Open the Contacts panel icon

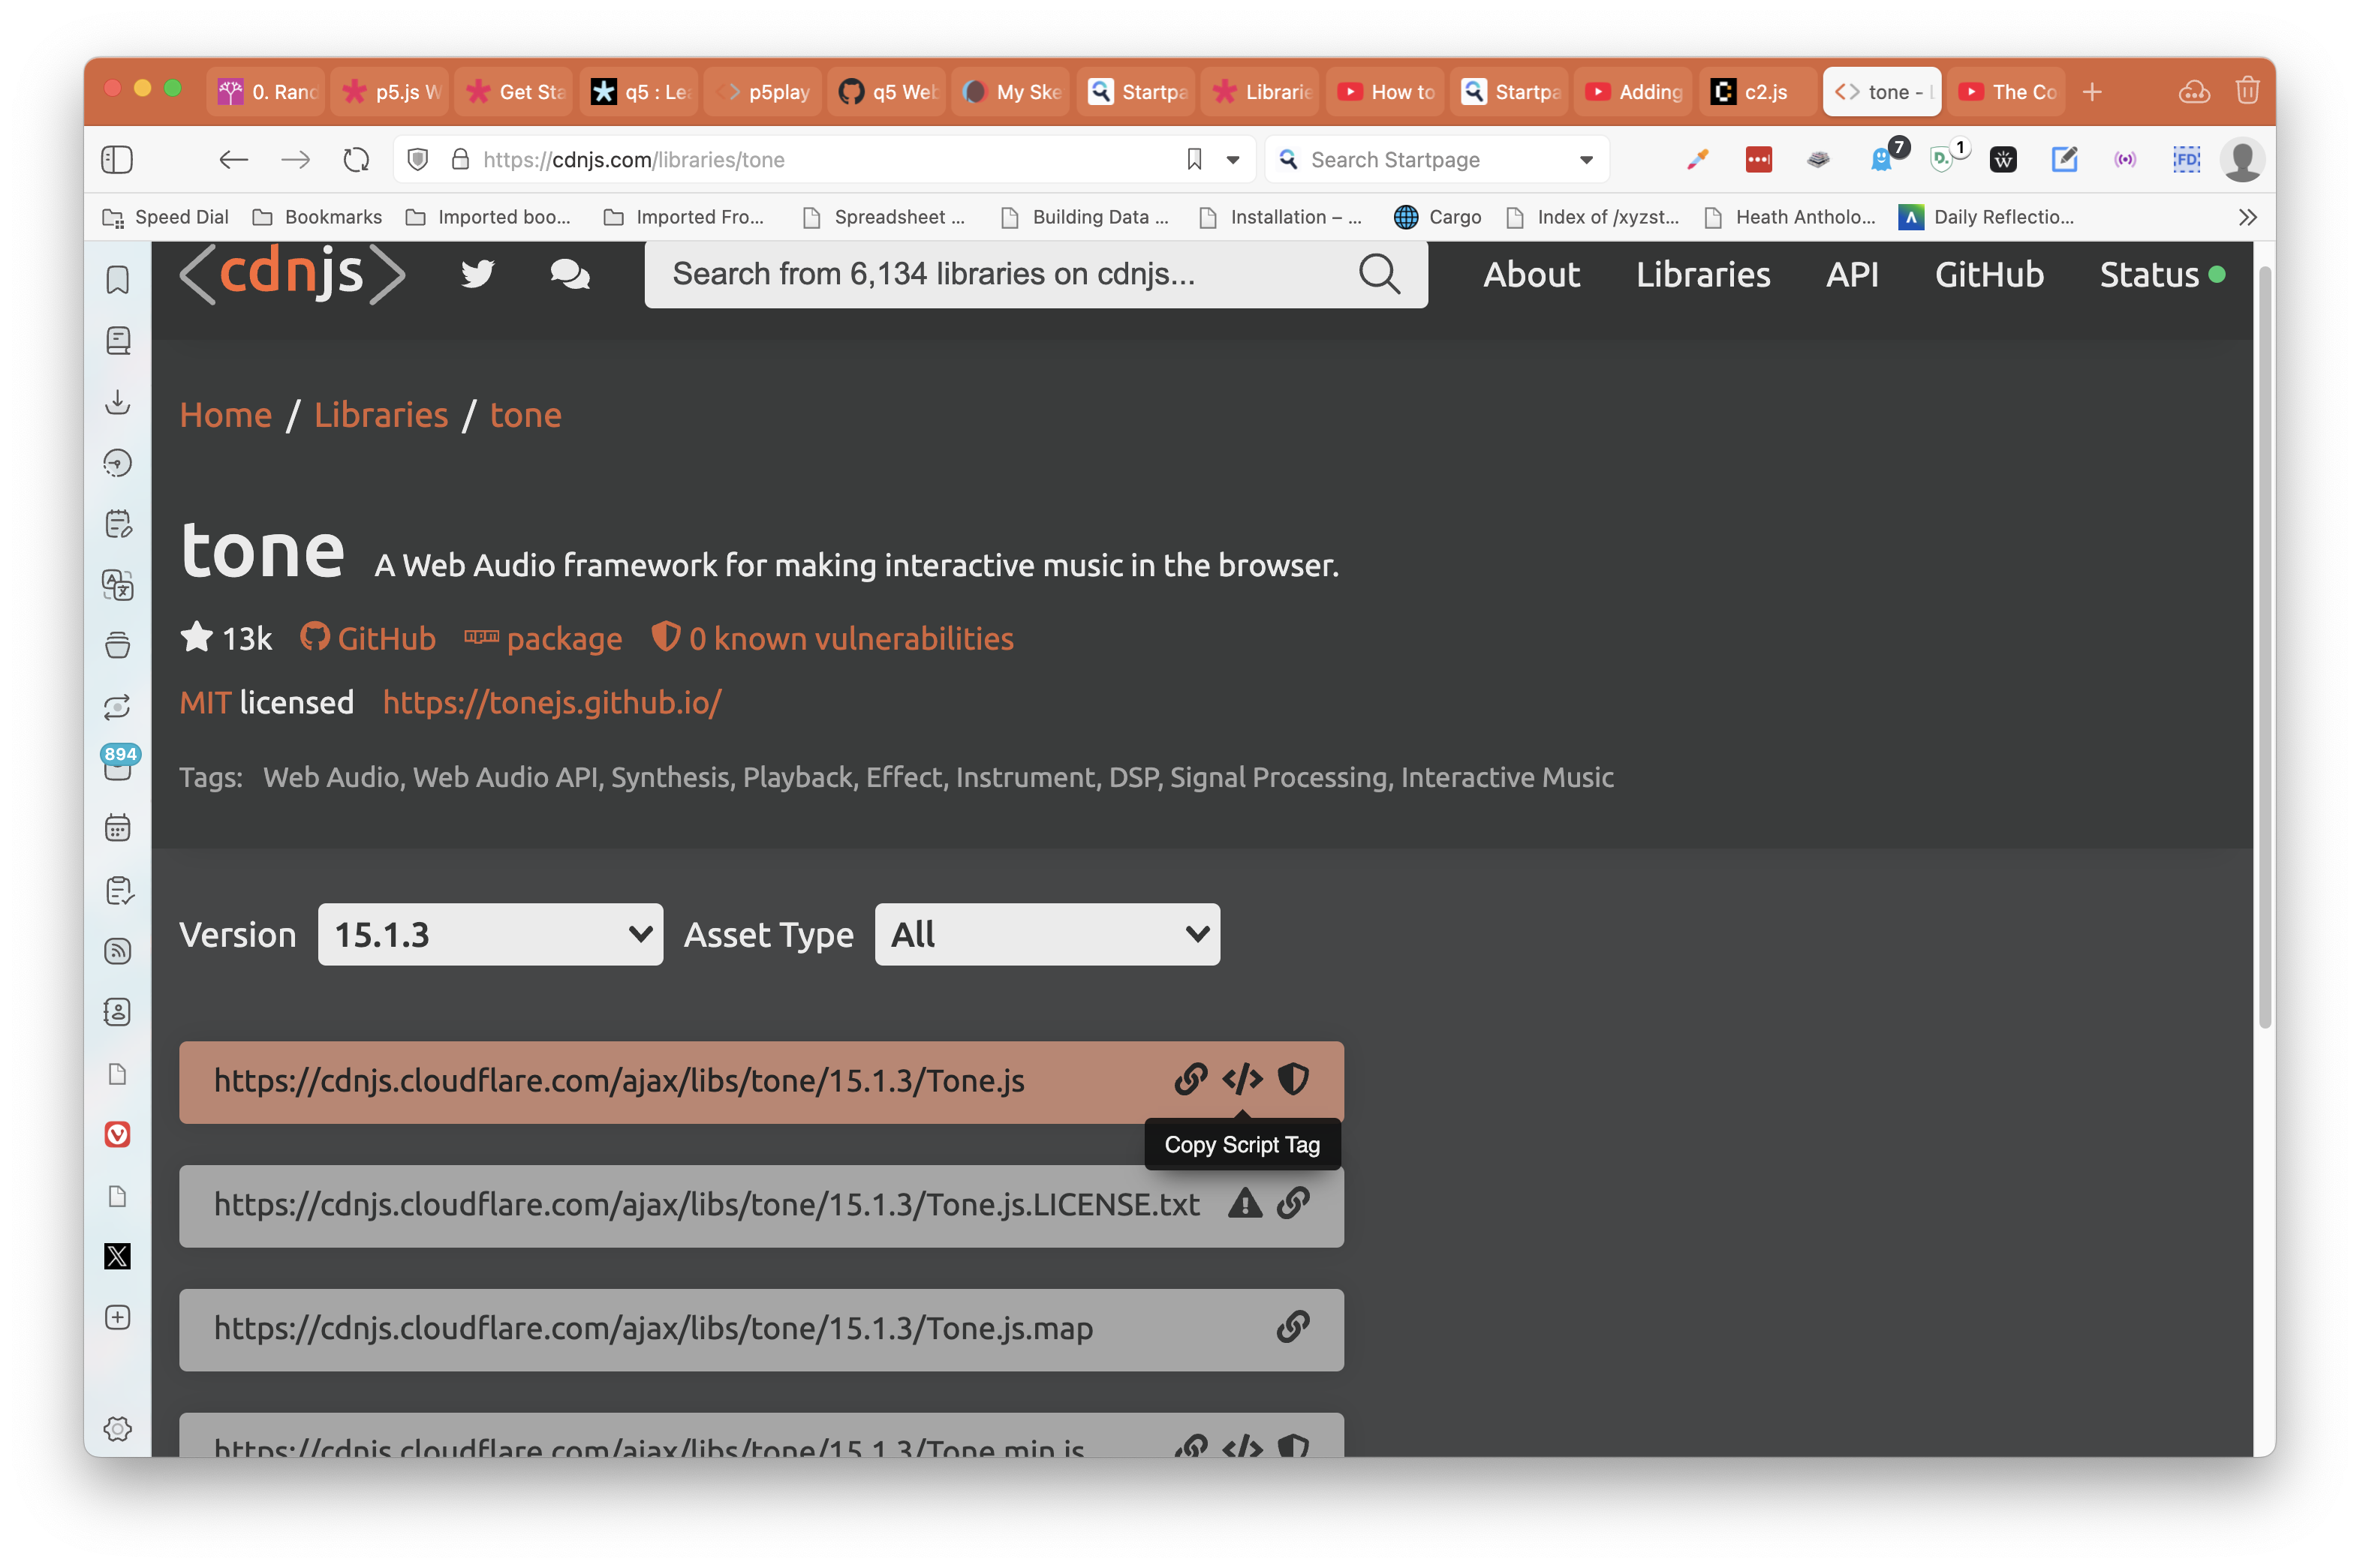[118, 1012]
